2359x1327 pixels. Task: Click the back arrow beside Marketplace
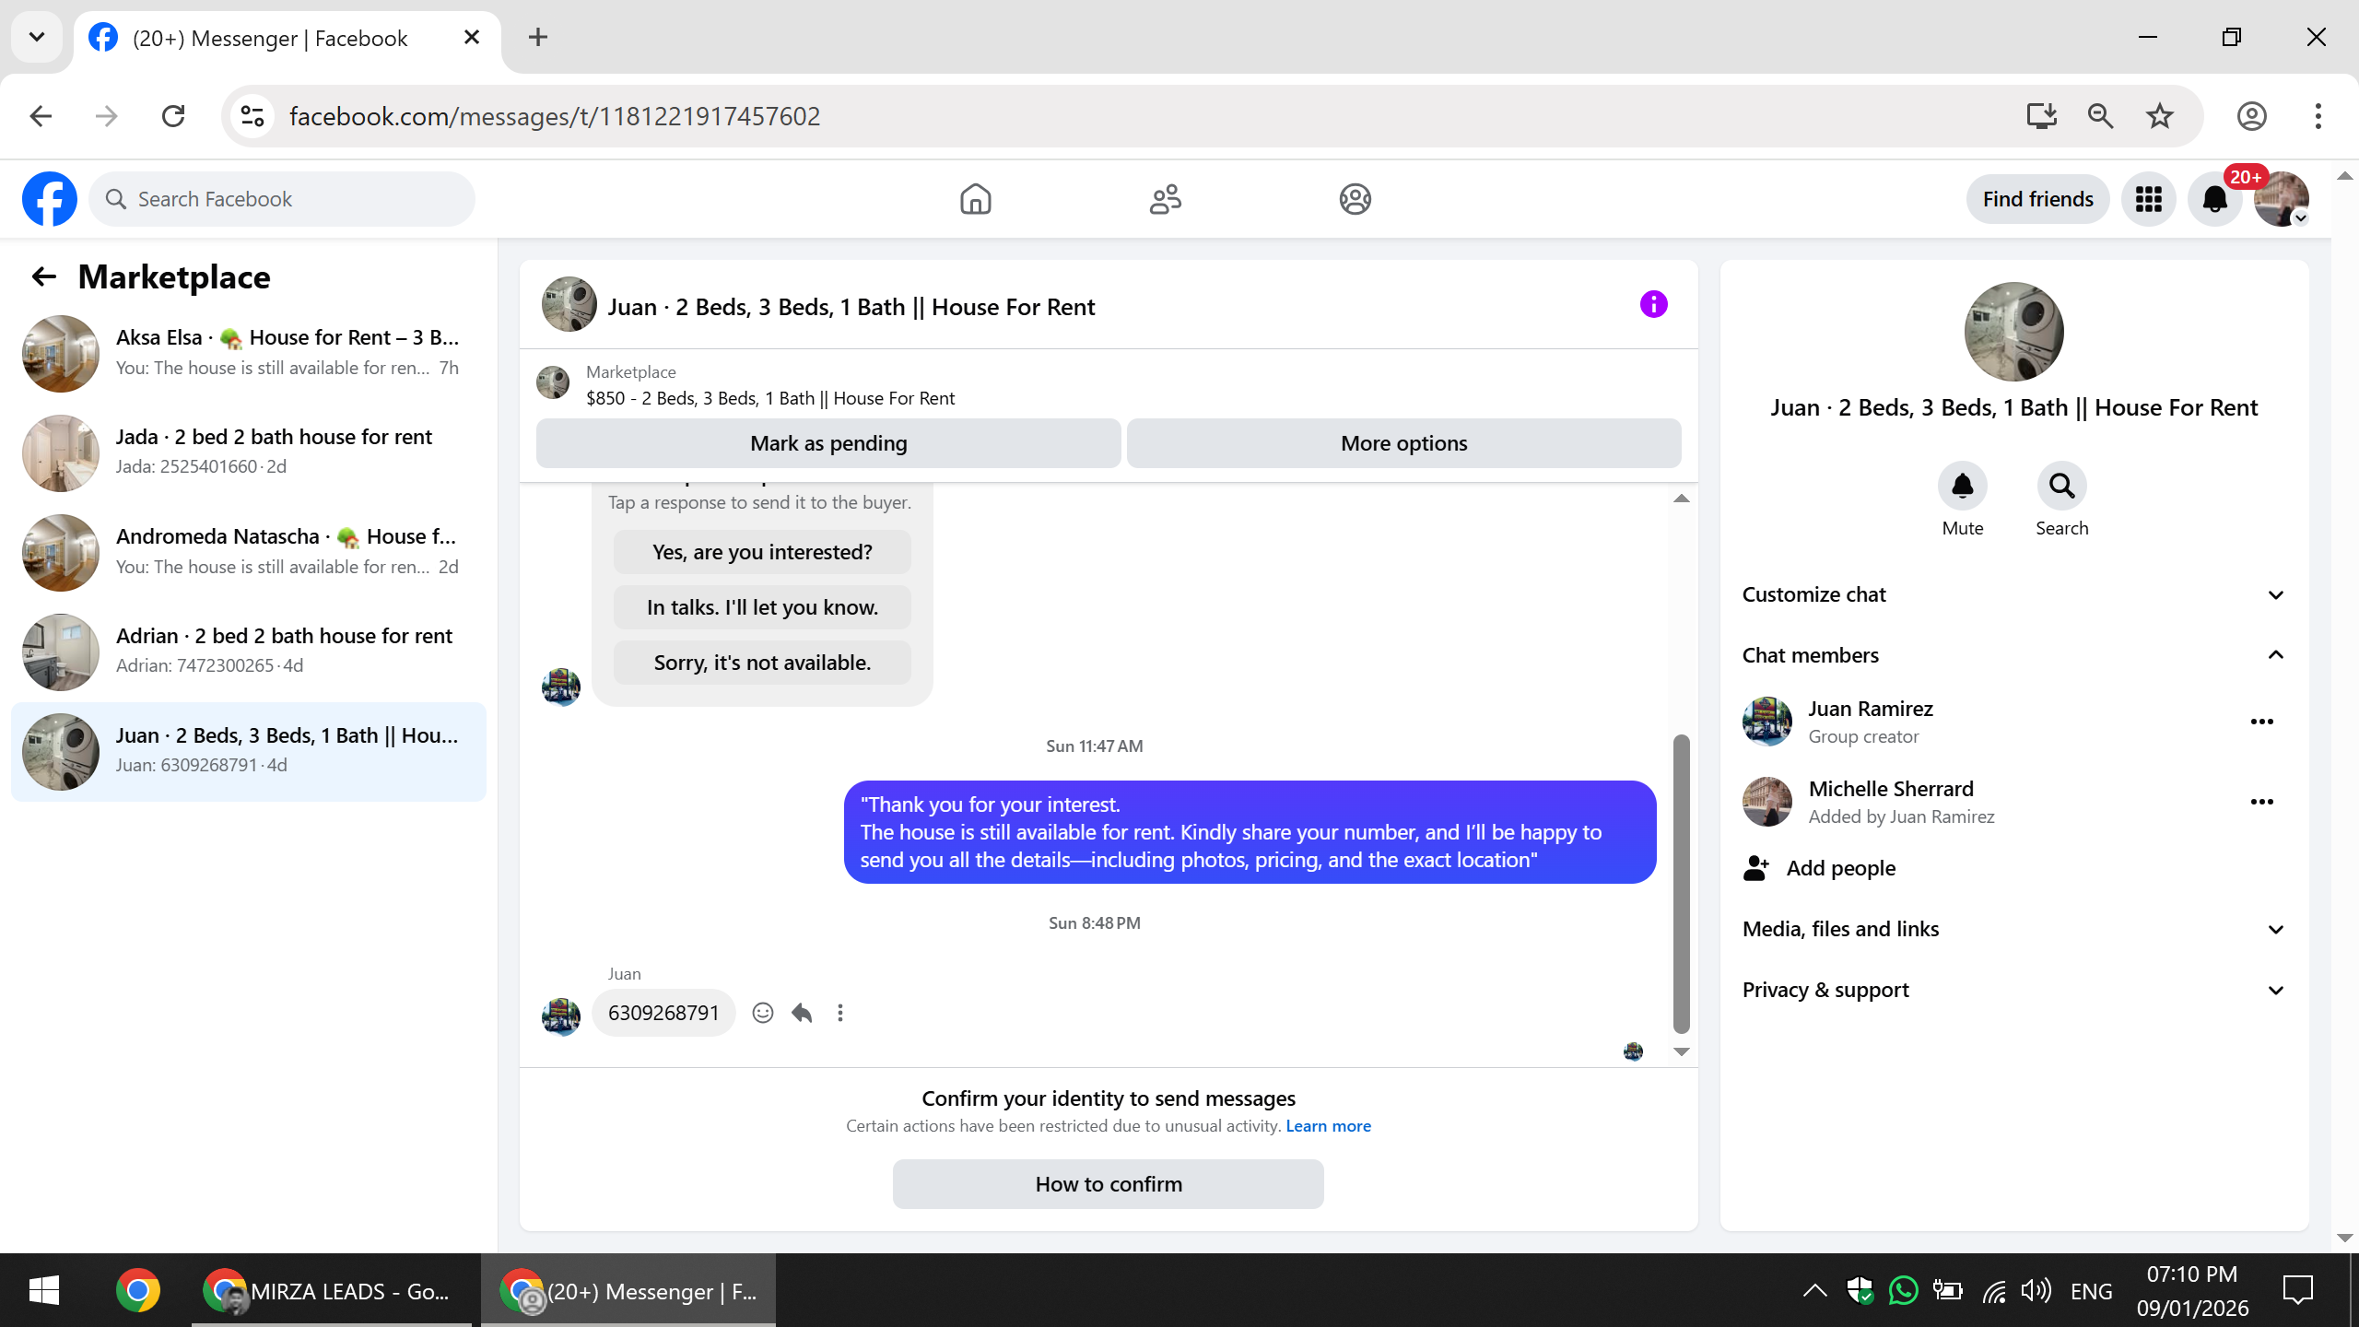tap(43, 276)
